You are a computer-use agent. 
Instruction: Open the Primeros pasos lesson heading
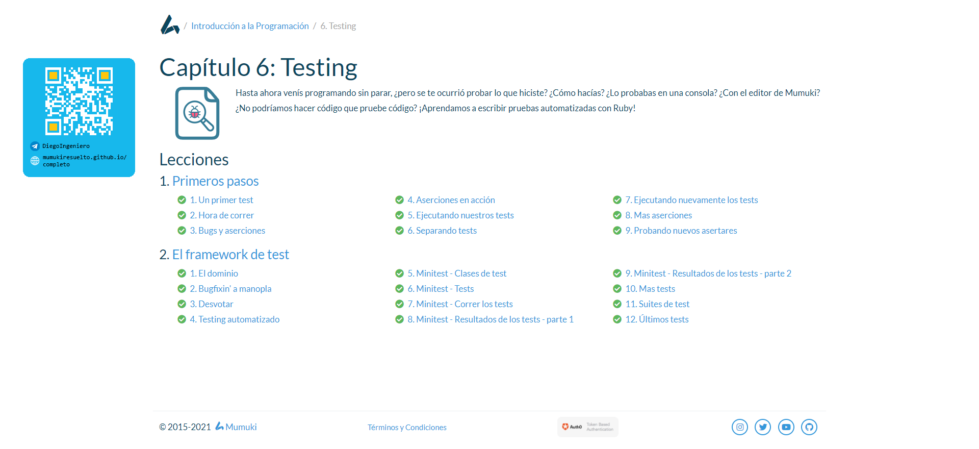click(x=215, y=181)
